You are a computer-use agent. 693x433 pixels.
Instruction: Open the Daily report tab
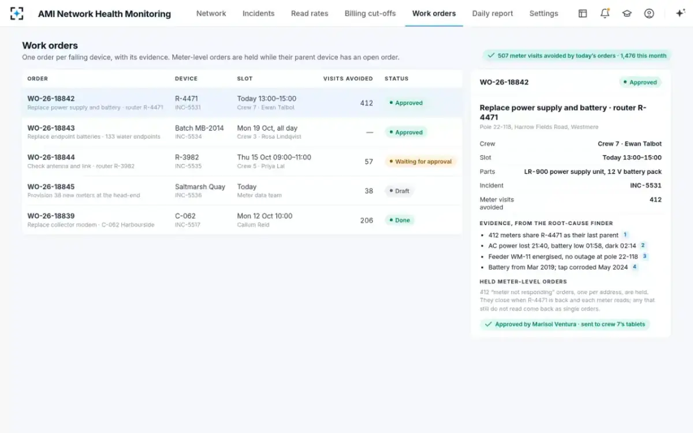coord(493,13)
